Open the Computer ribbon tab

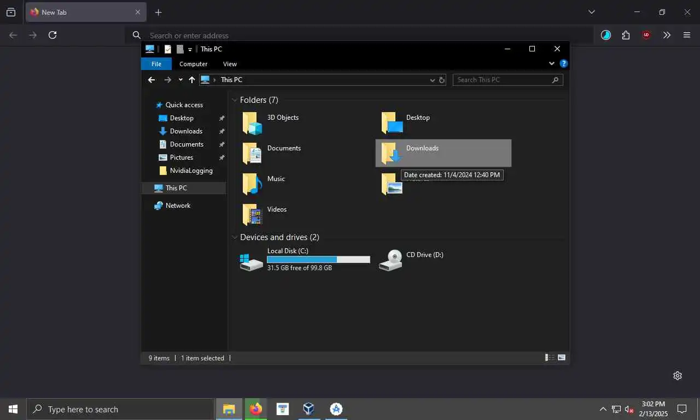coord(194,64)
